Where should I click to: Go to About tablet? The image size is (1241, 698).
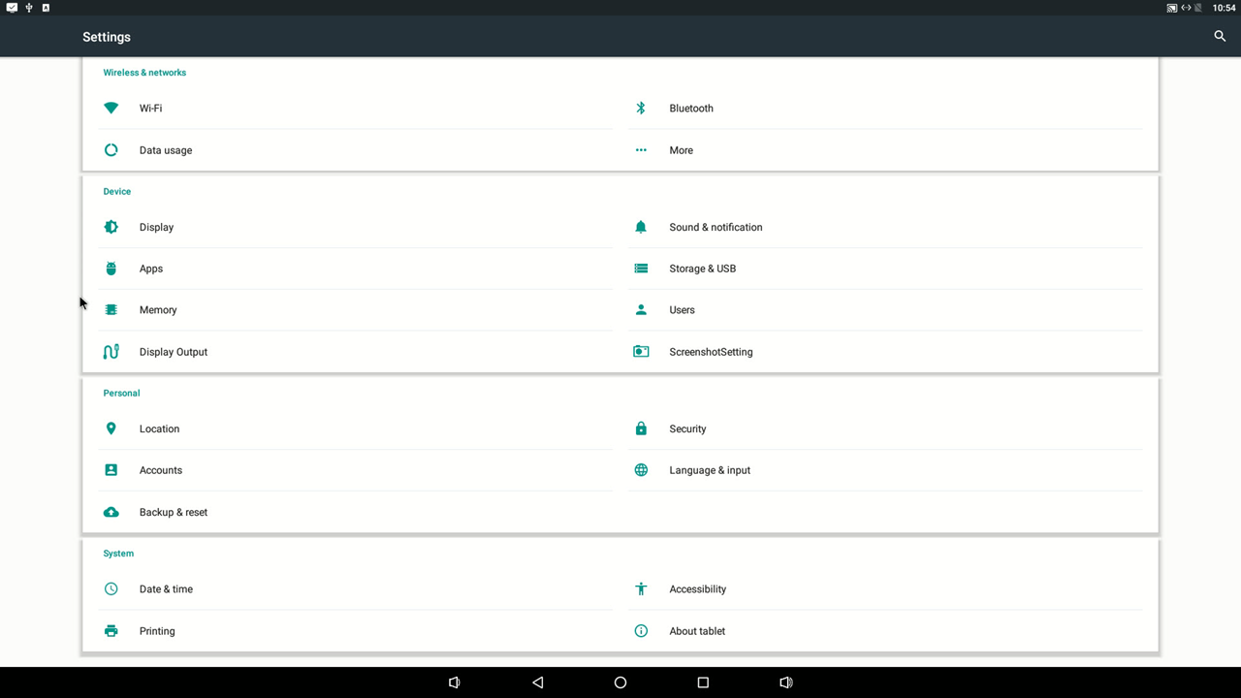[x=697, y=631]
